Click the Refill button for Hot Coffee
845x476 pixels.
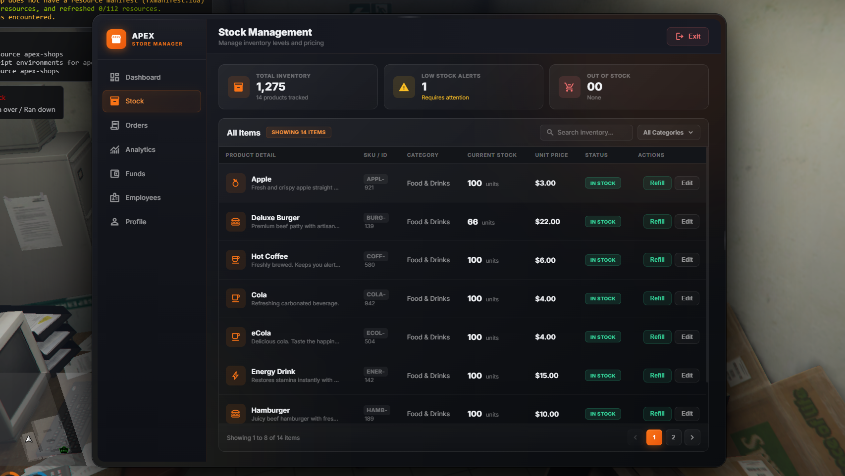tap(657, 259)
